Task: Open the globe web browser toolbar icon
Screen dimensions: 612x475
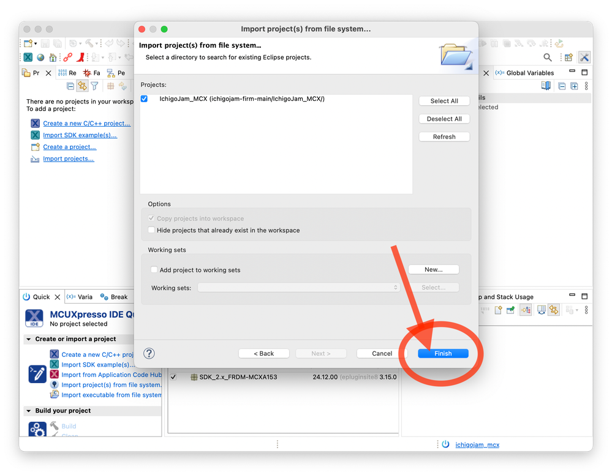Action: click(x=40, y=58)
